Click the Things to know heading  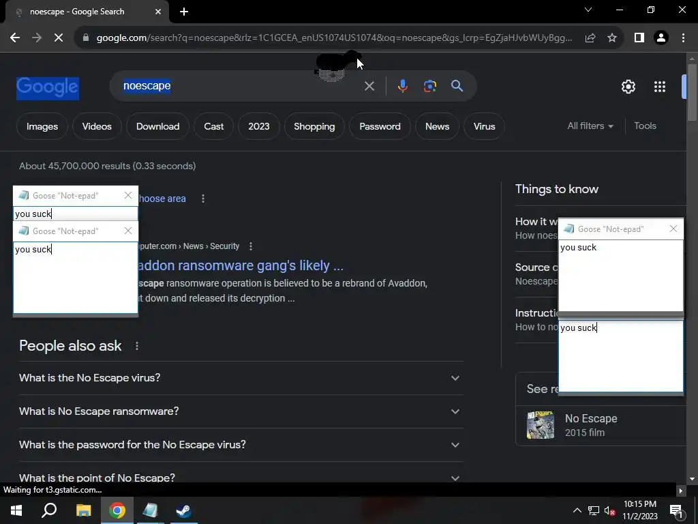click(556, 190)
